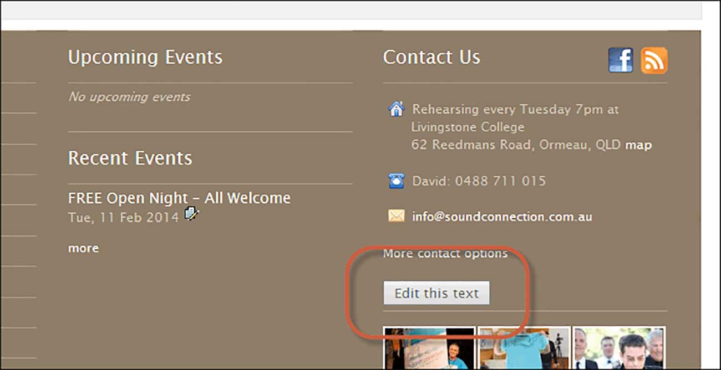Open the Facebook page icon
The width and height of the screenshot is (721, 370).
click(621, 60)
